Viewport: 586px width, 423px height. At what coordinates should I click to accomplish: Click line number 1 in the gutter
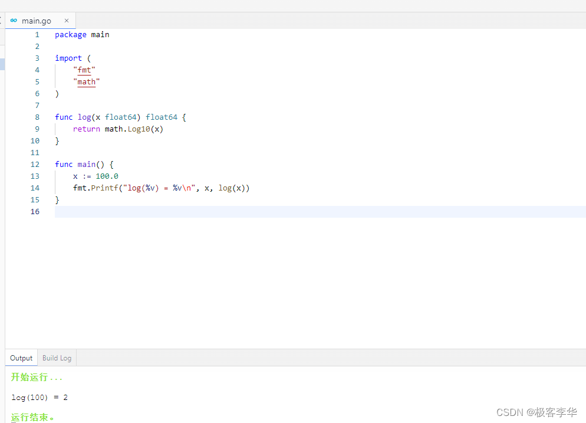(37, 35)
